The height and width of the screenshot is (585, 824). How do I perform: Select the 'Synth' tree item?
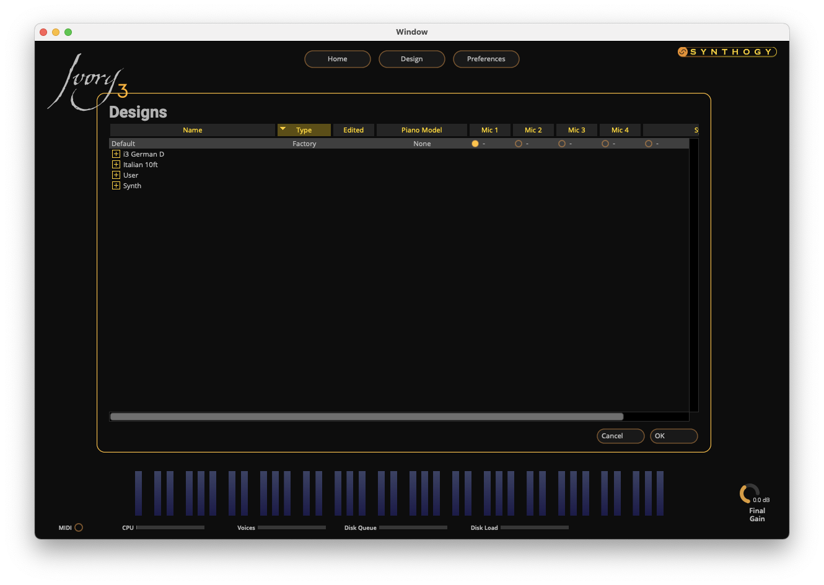tap(132, 186)
